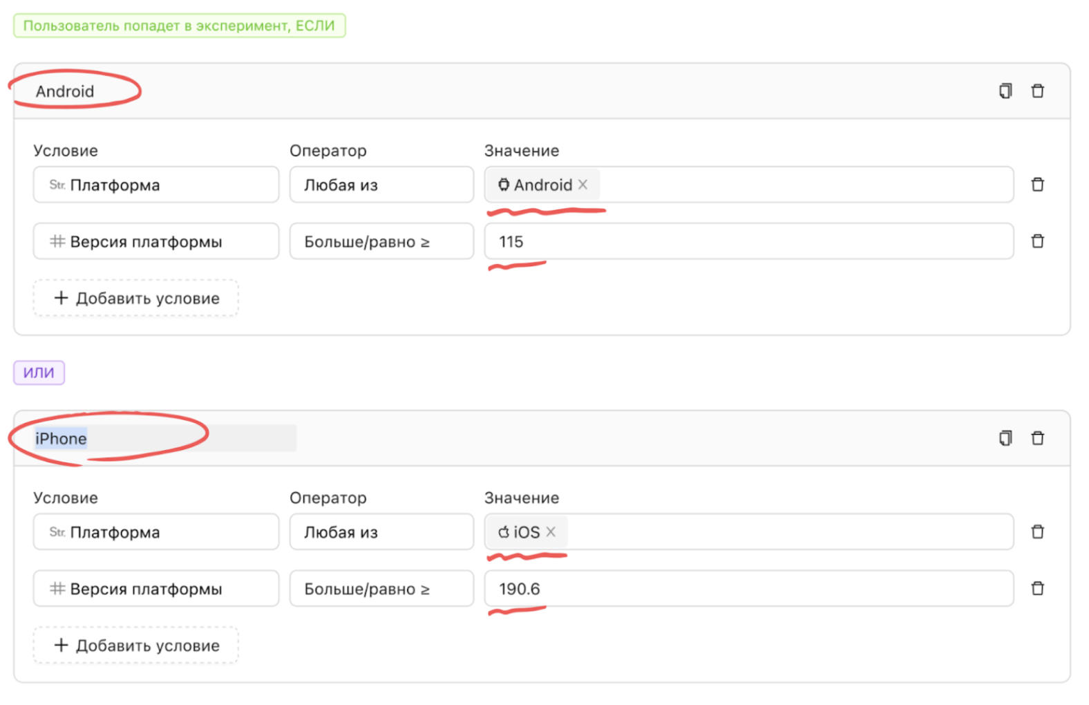Delete the Android condition group
Image resolution: width=1089 pixels, height=705 pixels.
coord(1037,91)
